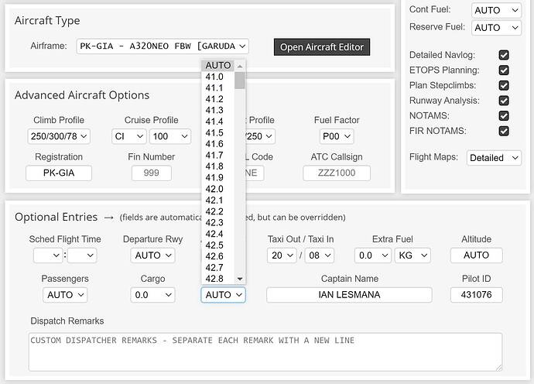Image resolution: width=534 pixels, height=384 pixels.
Task: Click the Open Aircraft Editor button
Action: 322,46
